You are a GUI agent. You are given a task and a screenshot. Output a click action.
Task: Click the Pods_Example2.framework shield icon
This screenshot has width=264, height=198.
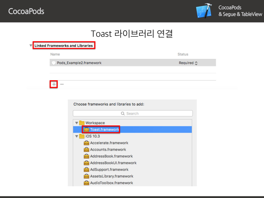[54, 63]
